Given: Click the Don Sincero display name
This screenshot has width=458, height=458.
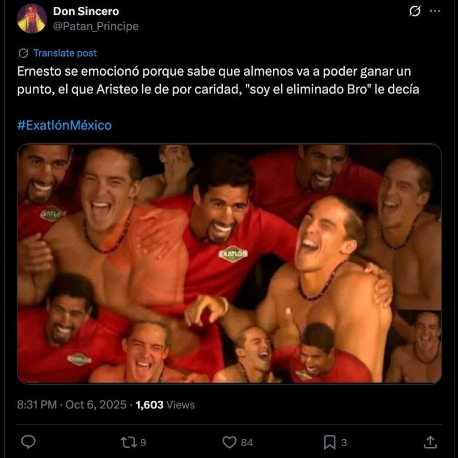Looking at the screenshot, I should (x=86, y=11).
